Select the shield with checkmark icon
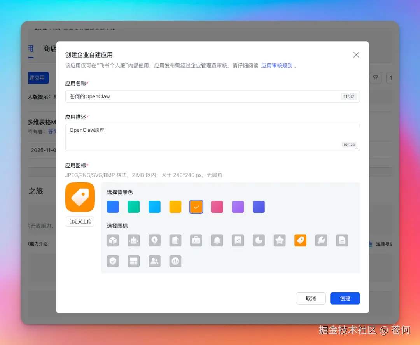Screen dimensions: 420x345 coord(113,261)
